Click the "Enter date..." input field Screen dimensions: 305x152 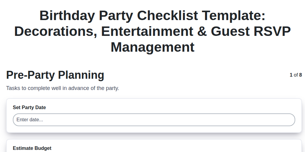tap(154, 120)
